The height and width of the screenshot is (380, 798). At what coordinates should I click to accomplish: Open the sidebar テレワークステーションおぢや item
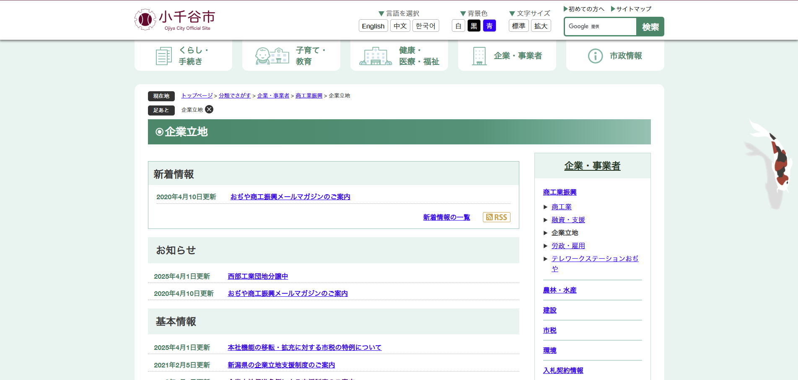(x=595, y=264)
